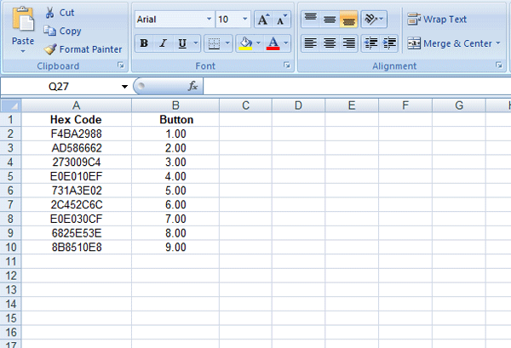Align text left
The image size is (511, 348).
click(311, 43)
